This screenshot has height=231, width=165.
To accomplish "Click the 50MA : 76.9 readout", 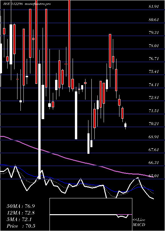I will [21, 206].
